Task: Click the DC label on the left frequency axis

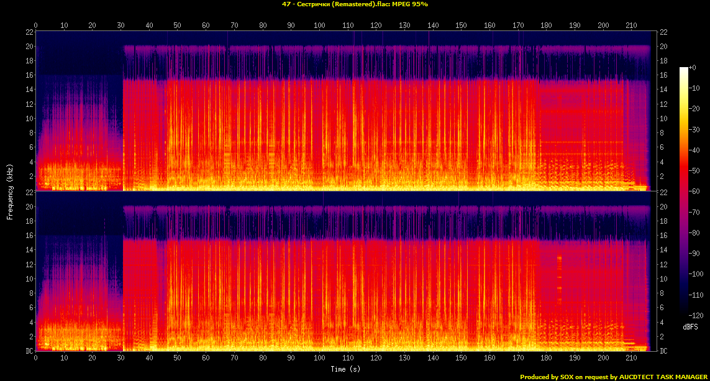Action: tap(28, 351)
